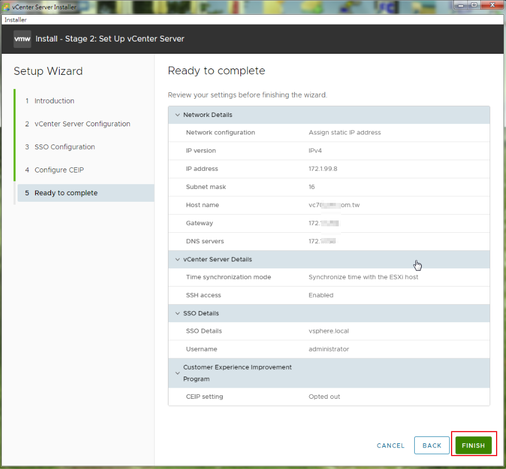The height and width of the screenshot is (469, 506).
Task: Click the BACK button
Action: coord(432,446)
